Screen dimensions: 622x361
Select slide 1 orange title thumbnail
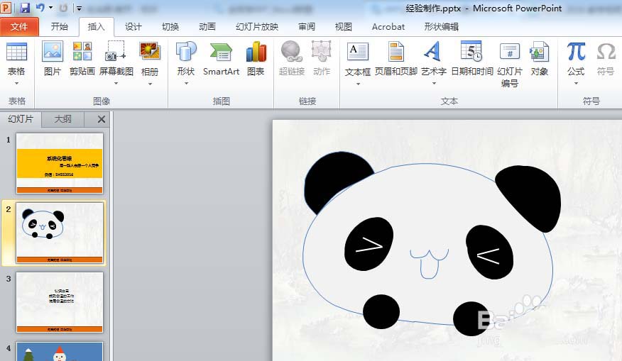60,163
